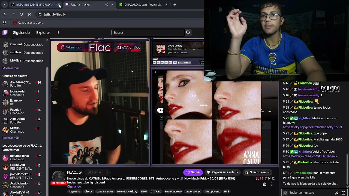
Task: Click the NewMusicFriday tag
Action: click(127, 192)
